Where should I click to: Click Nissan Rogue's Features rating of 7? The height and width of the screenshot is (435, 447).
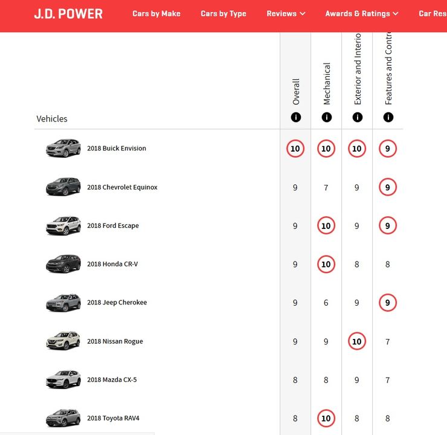pyautogui.click(x=388, y=341)
